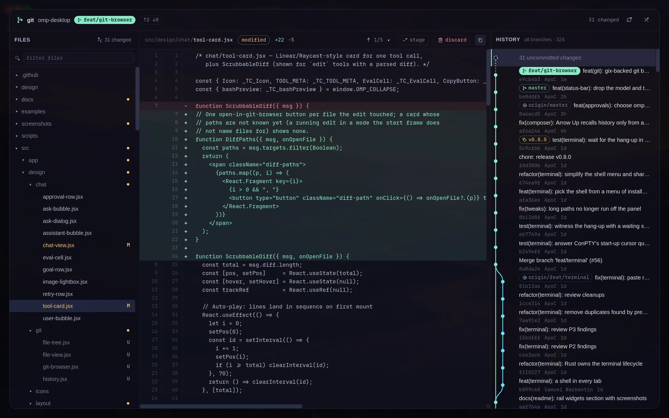This screenshot has width=669, height=418.
Task: Click the feat/git-browser branch pill in header
Action: (x=105, y=20)
